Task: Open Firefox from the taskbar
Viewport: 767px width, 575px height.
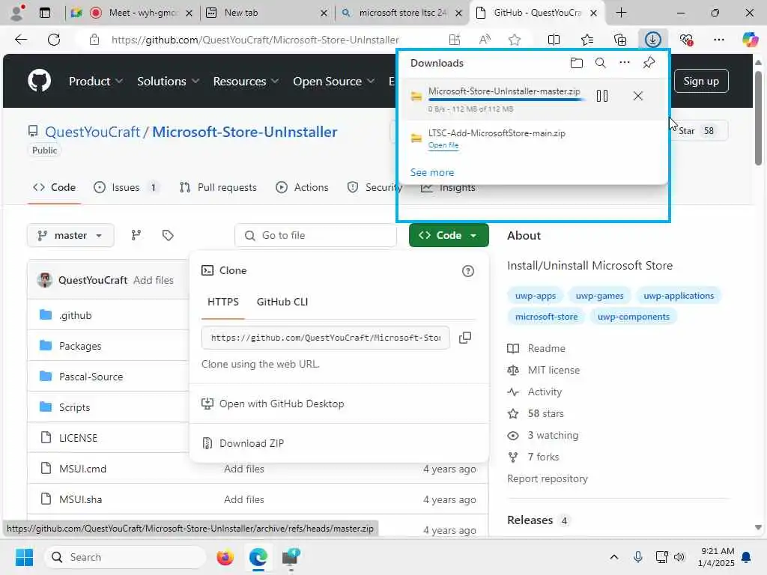Action: click(x=225, y=557)
